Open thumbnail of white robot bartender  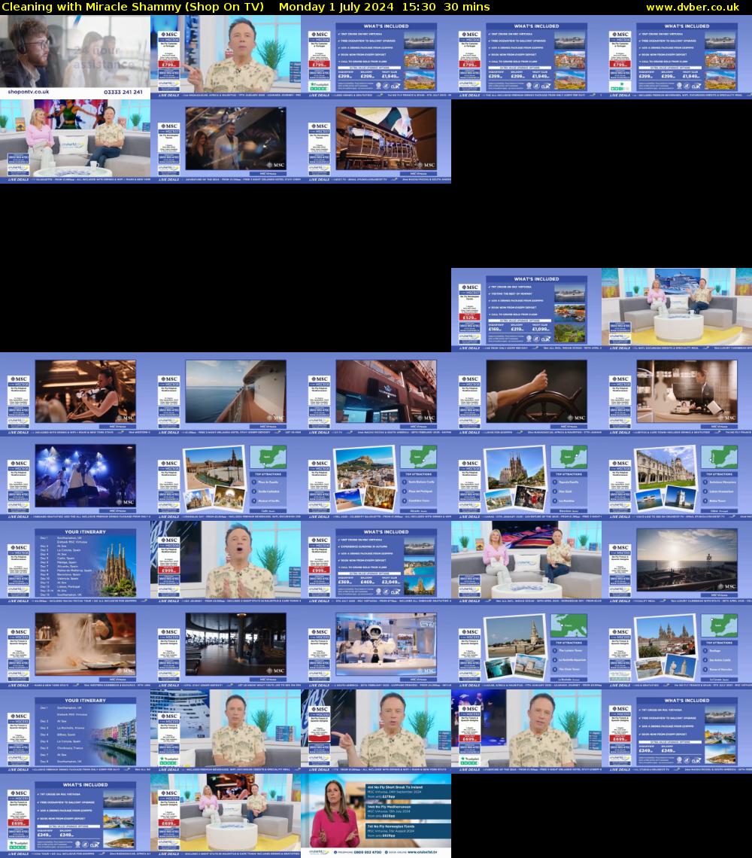pyautogui.click(x=376, y=647)
